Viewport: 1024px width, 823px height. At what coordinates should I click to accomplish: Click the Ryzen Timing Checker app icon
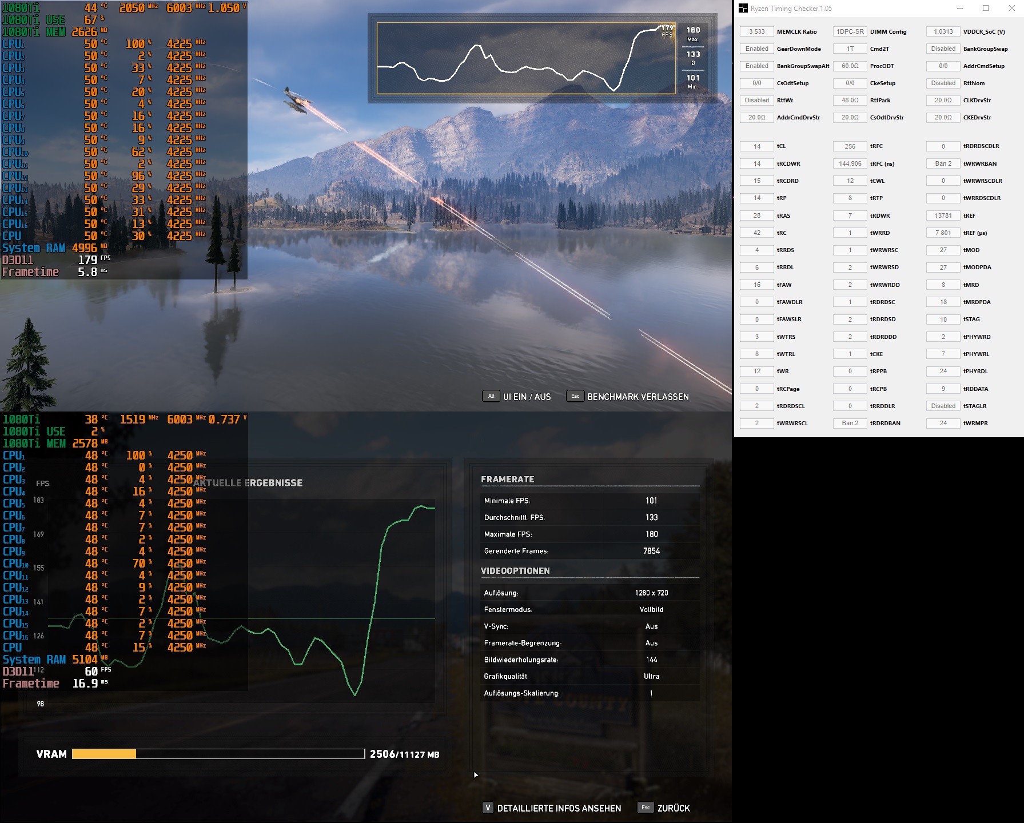[x=743, y=8]
